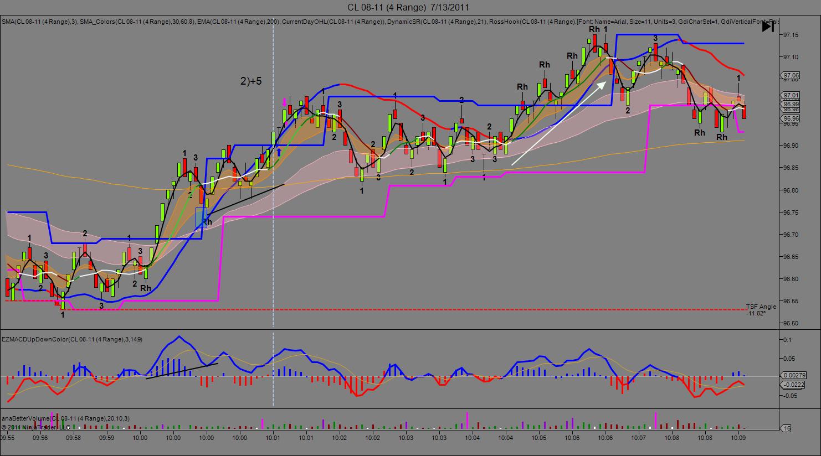Click the 97.06 price marker

coord(792,75)
